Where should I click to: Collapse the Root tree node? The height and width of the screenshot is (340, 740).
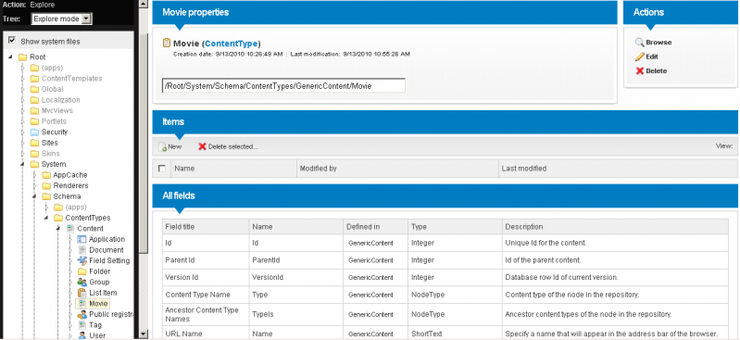pos(10,57)
